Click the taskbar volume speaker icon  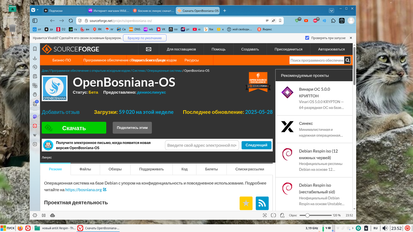click(385, 228)
